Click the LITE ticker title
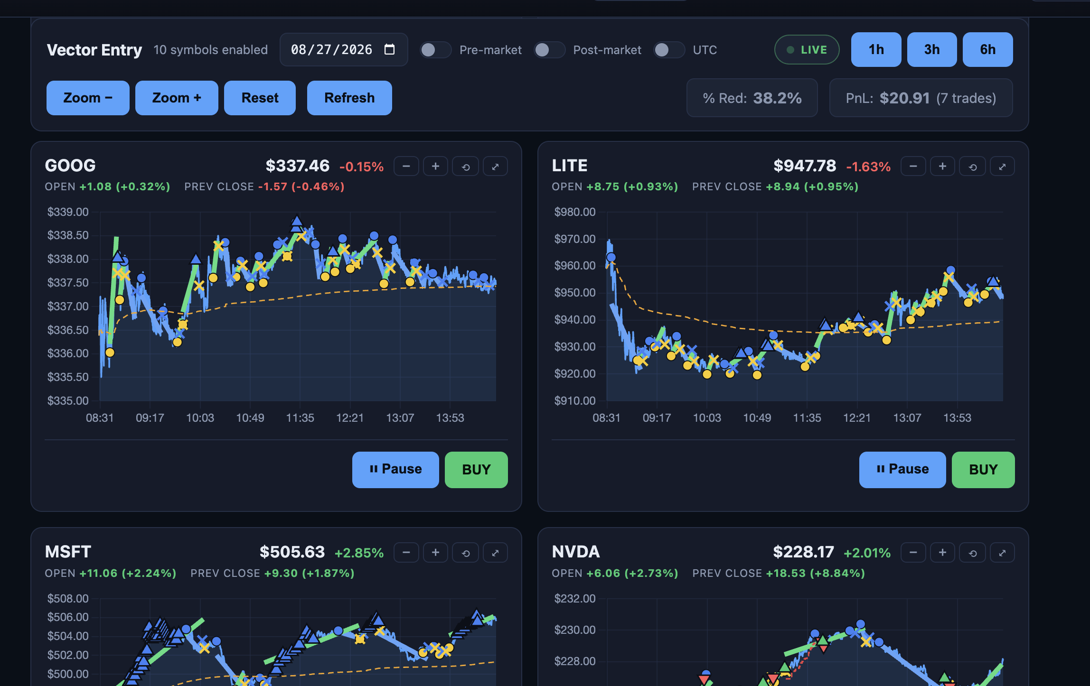Screen dimensions: 1090x686 point(570,166)
